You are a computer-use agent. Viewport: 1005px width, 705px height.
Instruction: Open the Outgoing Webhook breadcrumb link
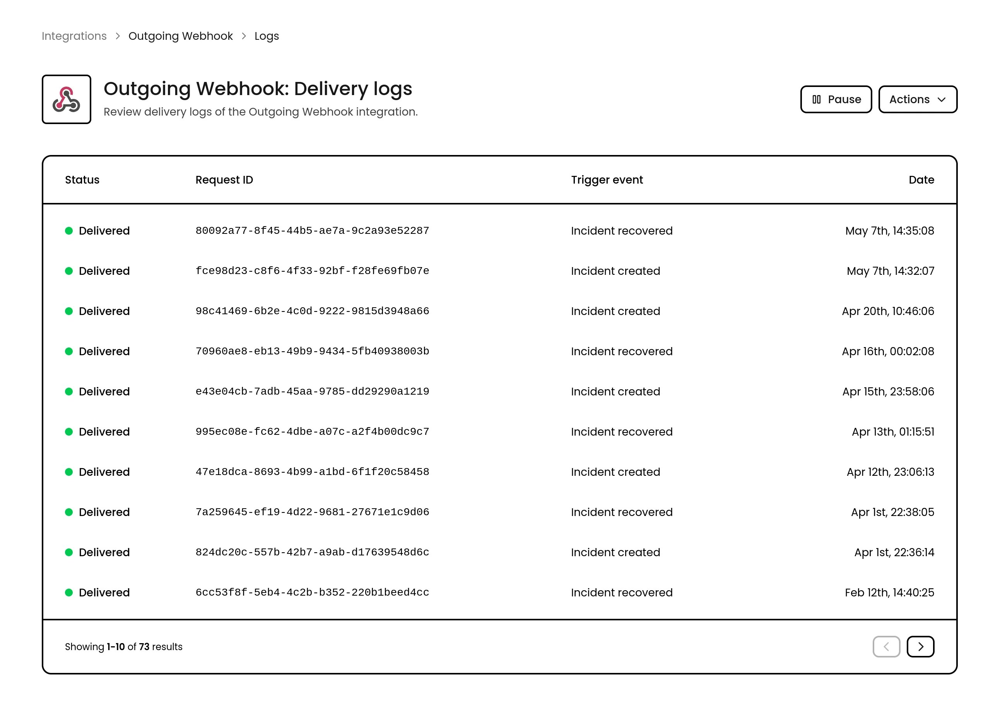tap(180, 36)
